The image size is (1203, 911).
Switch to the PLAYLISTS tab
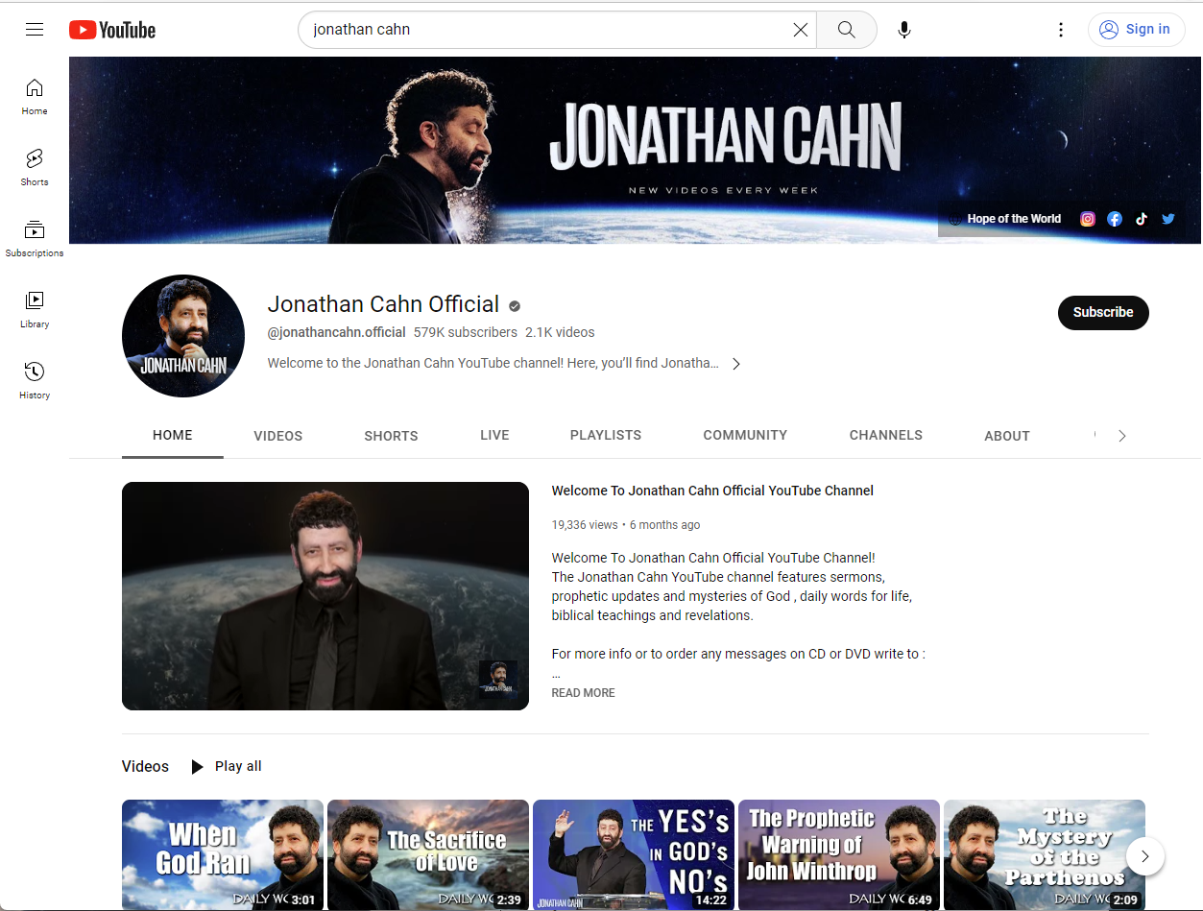pyautogui.click(x=605, y=436)
